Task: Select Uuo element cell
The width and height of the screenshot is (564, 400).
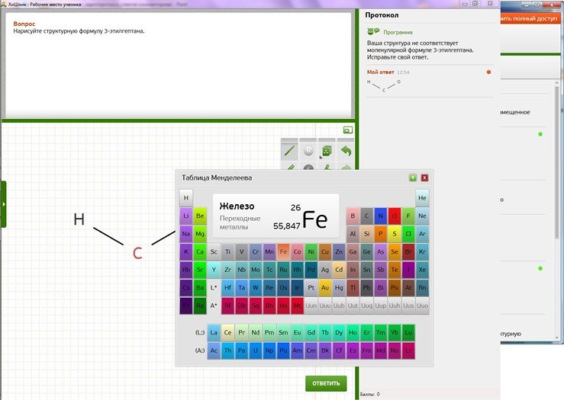Action: [x=422, y=306]
